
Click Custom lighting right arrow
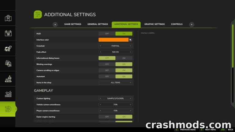click(x=130, y=98)
